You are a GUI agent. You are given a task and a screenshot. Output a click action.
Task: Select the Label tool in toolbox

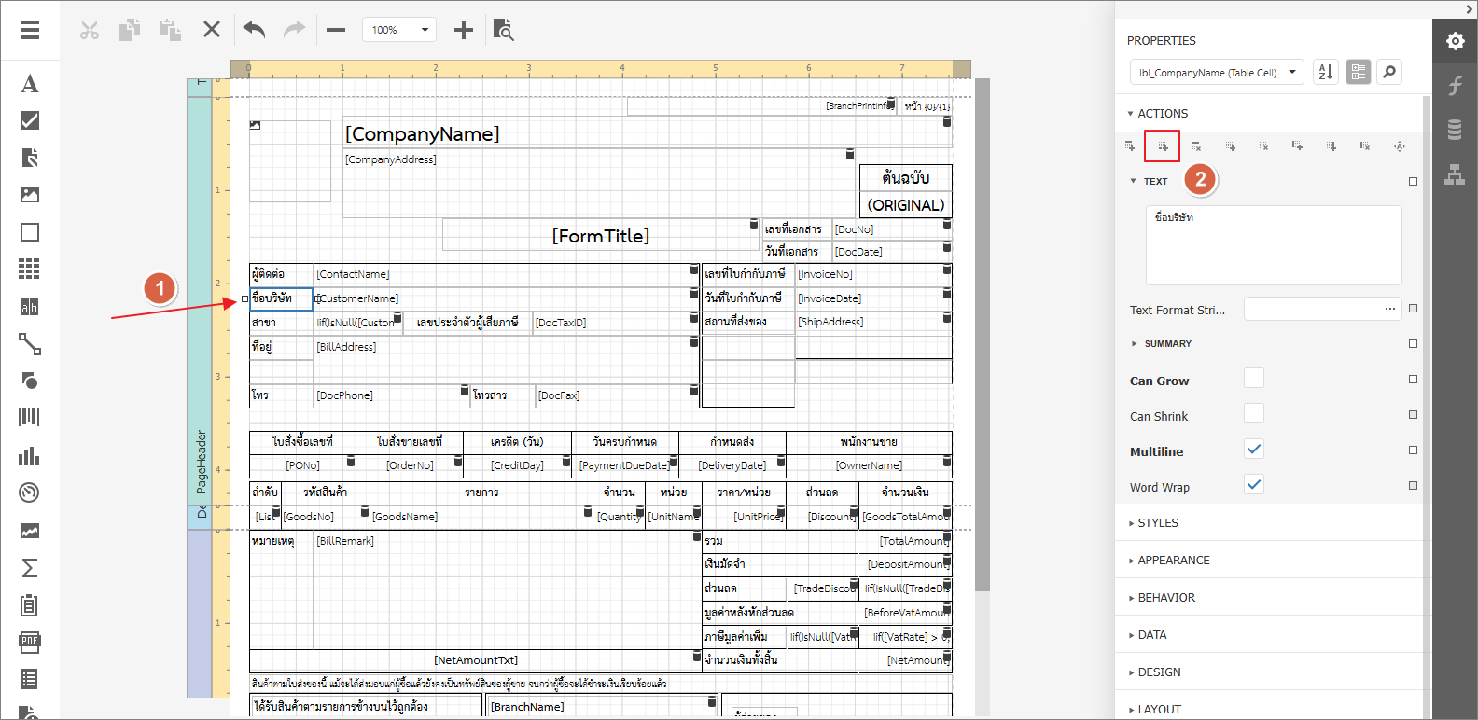click(30, 84)
